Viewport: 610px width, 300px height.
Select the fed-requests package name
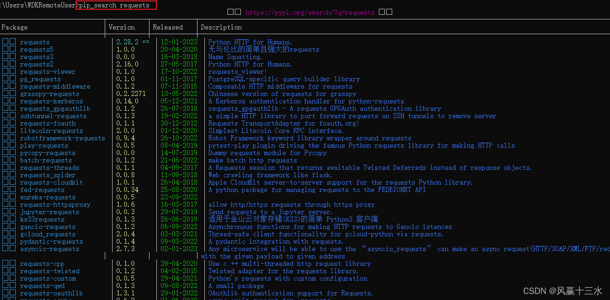42,190
